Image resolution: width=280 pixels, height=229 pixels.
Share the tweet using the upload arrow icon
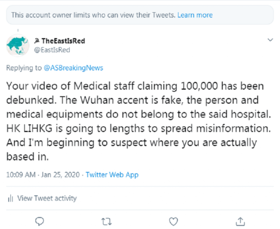click(240, 221)
